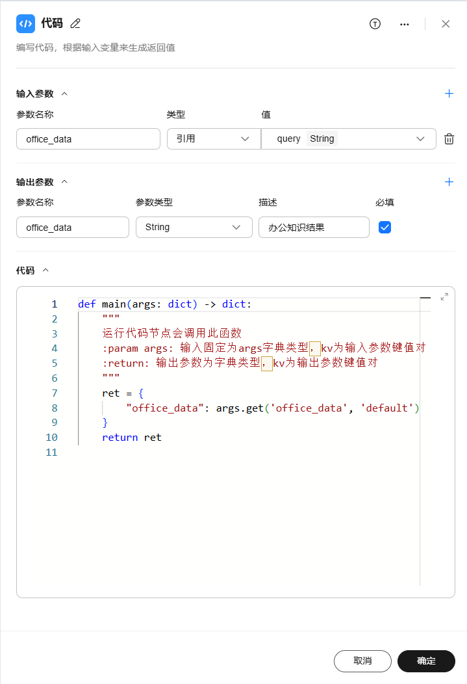Image resolution: width=467 pixels, height=684 pixels.
Task: Click the closing brace on code line 9
Action: pos(105,423)
